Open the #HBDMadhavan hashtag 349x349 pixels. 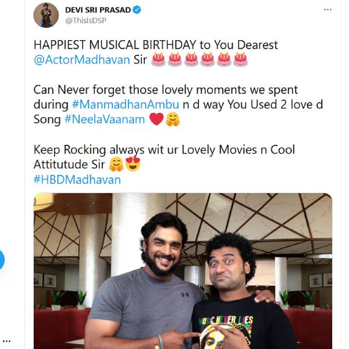[77, 180]
